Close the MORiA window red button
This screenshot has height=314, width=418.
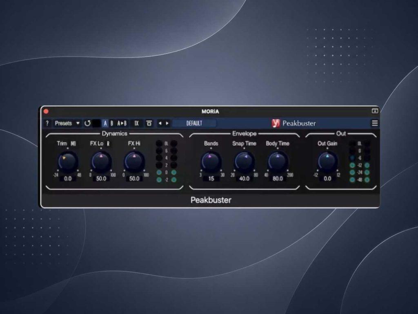pos(46,111)
